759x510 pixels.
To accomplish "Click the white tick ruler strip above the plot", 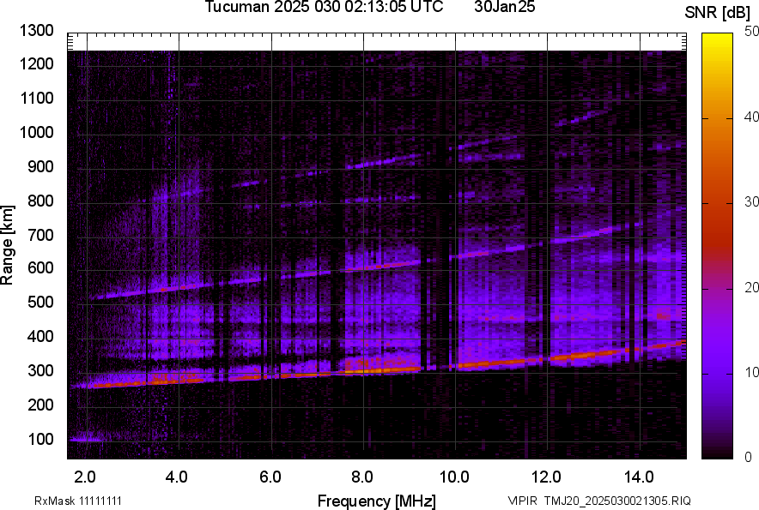I will pyautogui.click(x=376, y=41).
